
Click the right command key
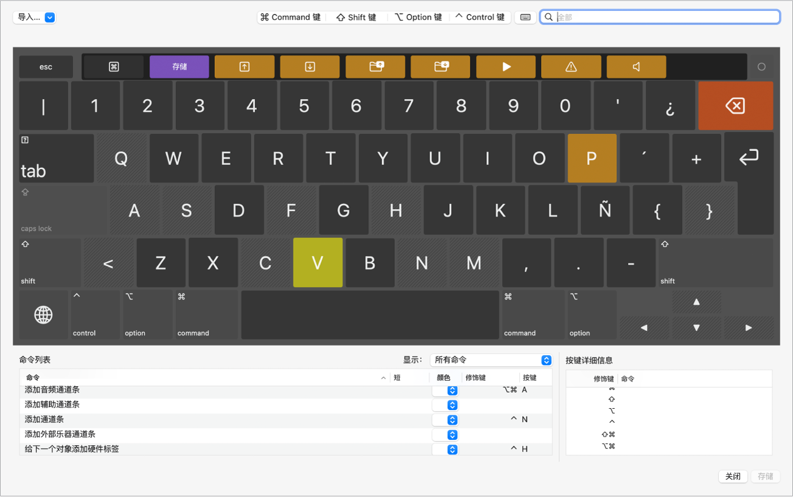pos(533,315)
